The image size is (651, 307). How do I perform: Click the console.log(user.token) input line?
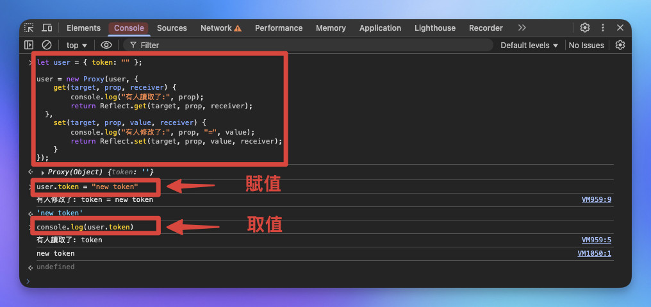(x=85, y=227)
